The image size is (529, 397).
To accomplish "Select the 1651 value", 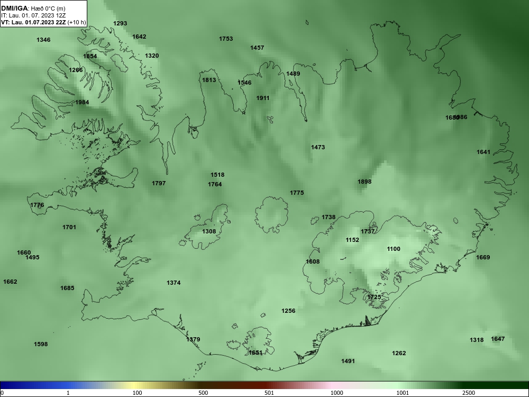I will tap(256, 353).
